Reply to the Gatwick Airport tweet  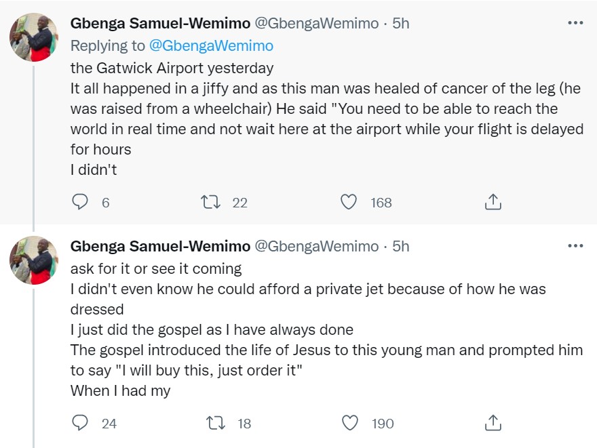point(80,202)
